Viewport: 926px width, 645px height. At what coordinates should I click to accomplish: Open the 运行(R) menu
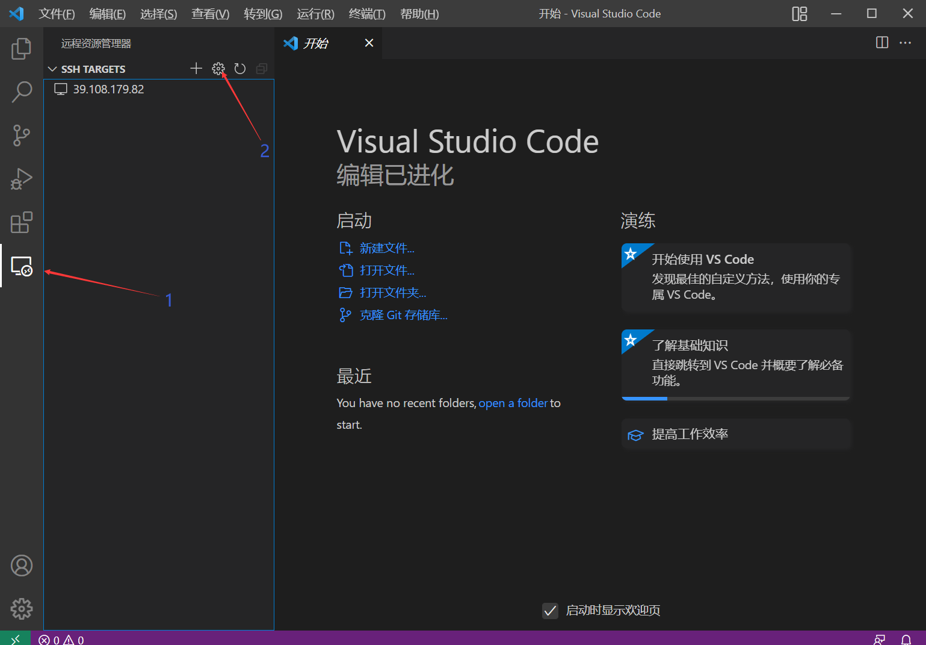315,14
